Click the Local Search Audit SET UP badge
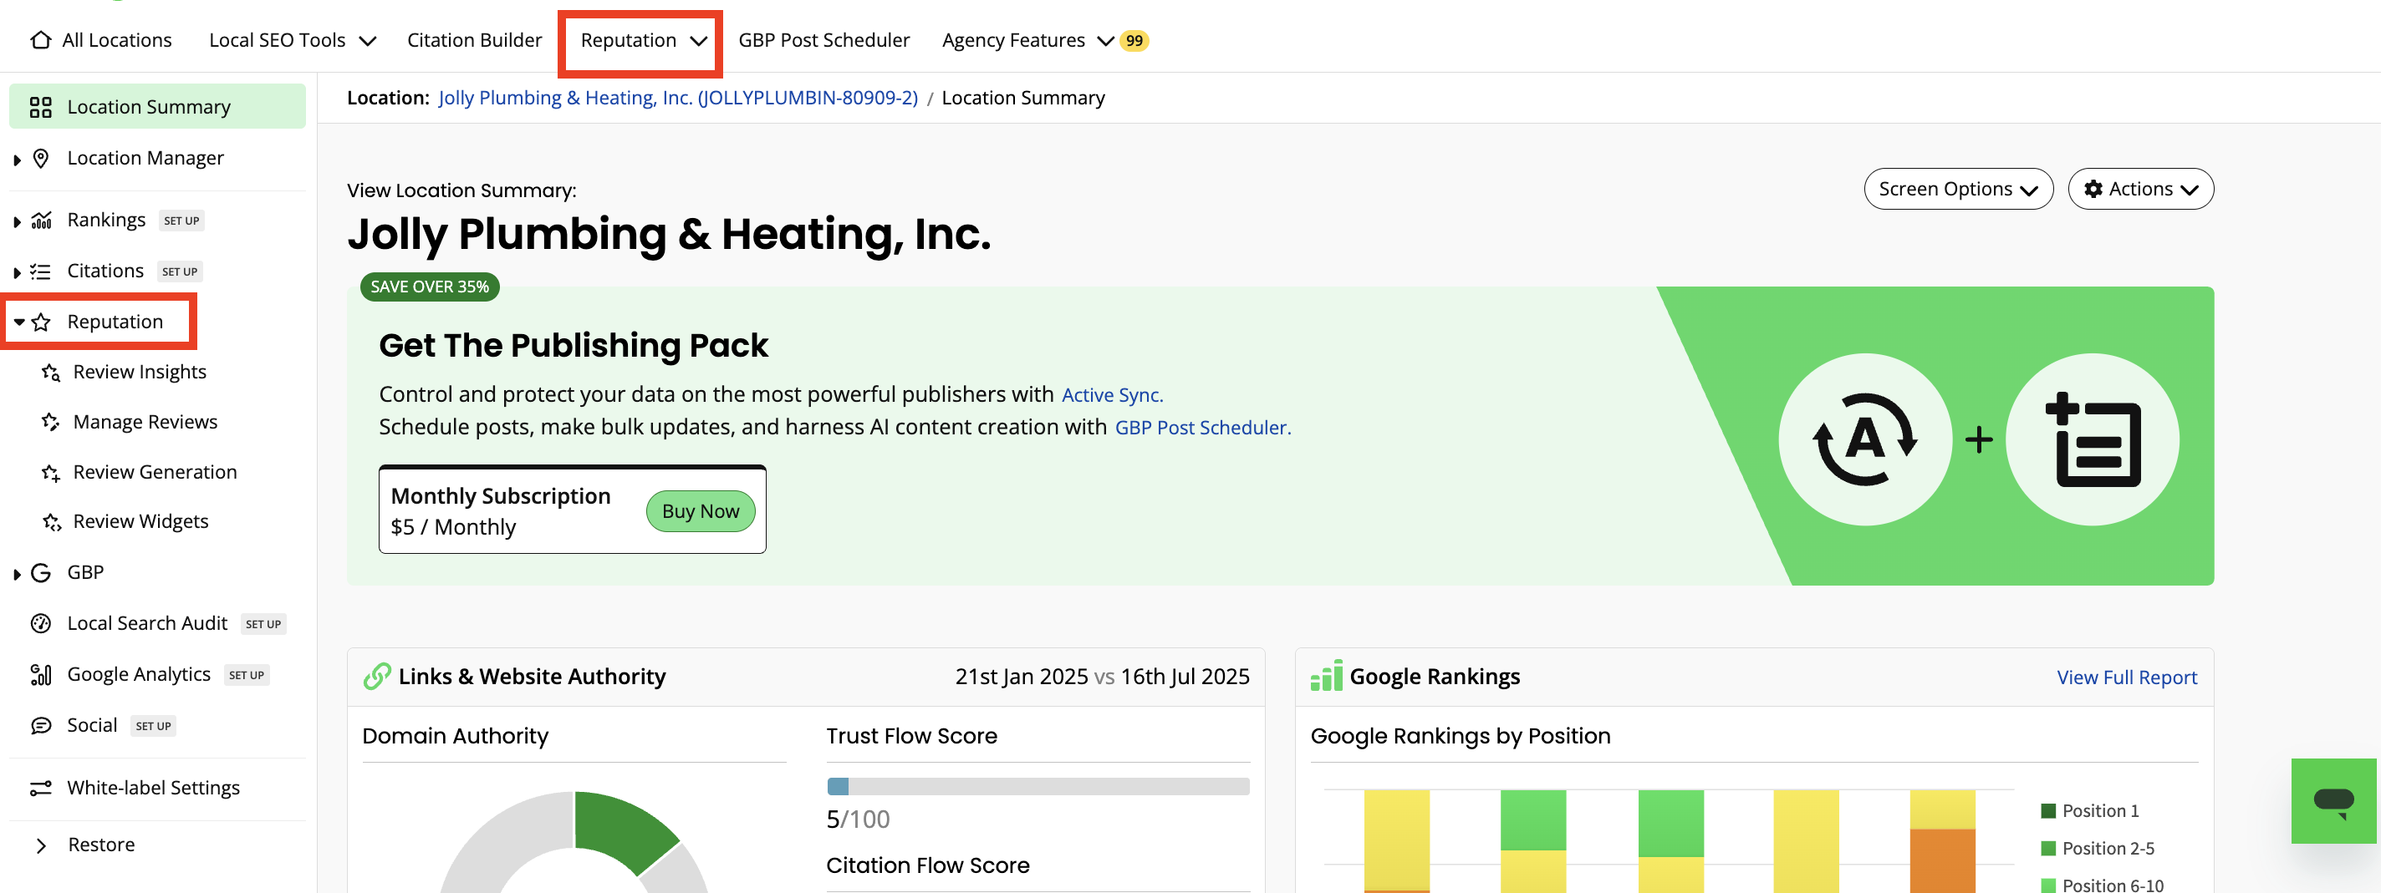Screen dimensions: 2381x893 pos(263,624)
